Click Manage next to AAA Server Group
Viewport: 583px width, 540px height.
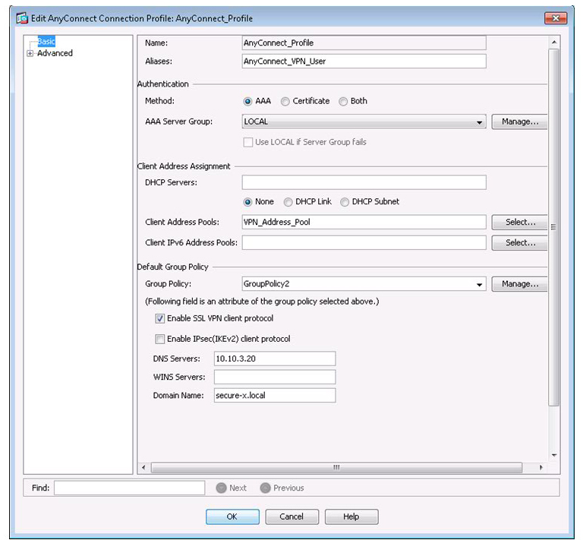pyautogui.click(x=520, y=122)
